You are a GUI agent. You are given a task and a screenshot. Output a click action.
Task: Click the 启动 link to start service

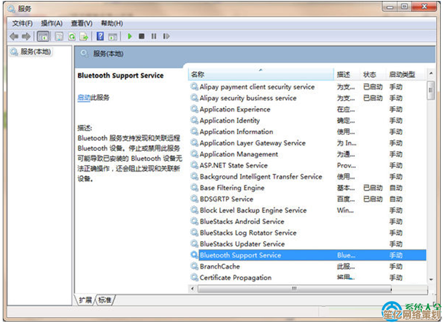click(84, 98)
